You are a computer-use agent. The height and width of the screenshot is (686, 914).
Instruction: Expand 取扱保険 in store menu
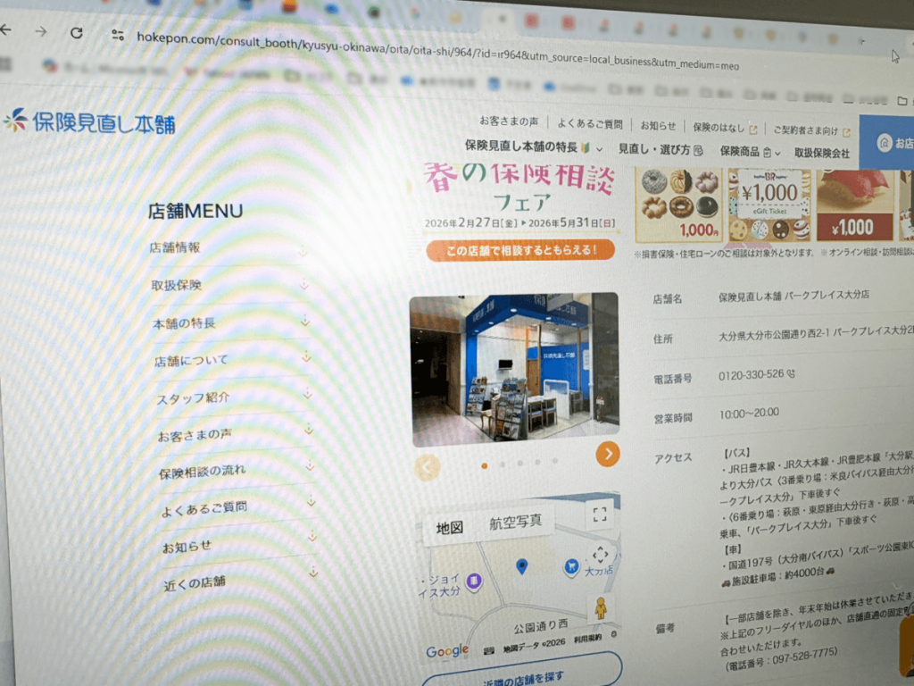[229, 285]
